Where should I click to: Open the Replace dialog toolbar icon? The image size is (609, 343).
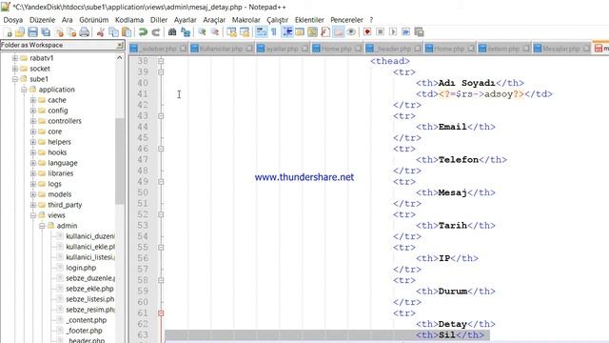coord(186,32)
